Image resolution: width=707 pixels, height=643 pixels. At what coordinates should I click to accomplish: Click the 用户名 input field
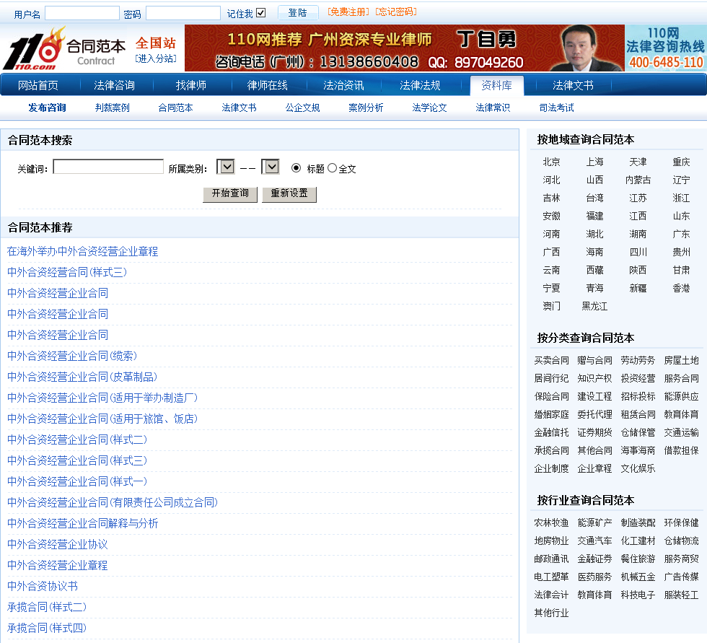(x=82, y=13)
